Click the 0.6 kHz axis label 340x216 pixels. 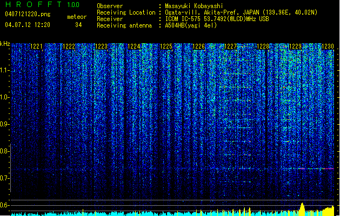click(4, 205)
